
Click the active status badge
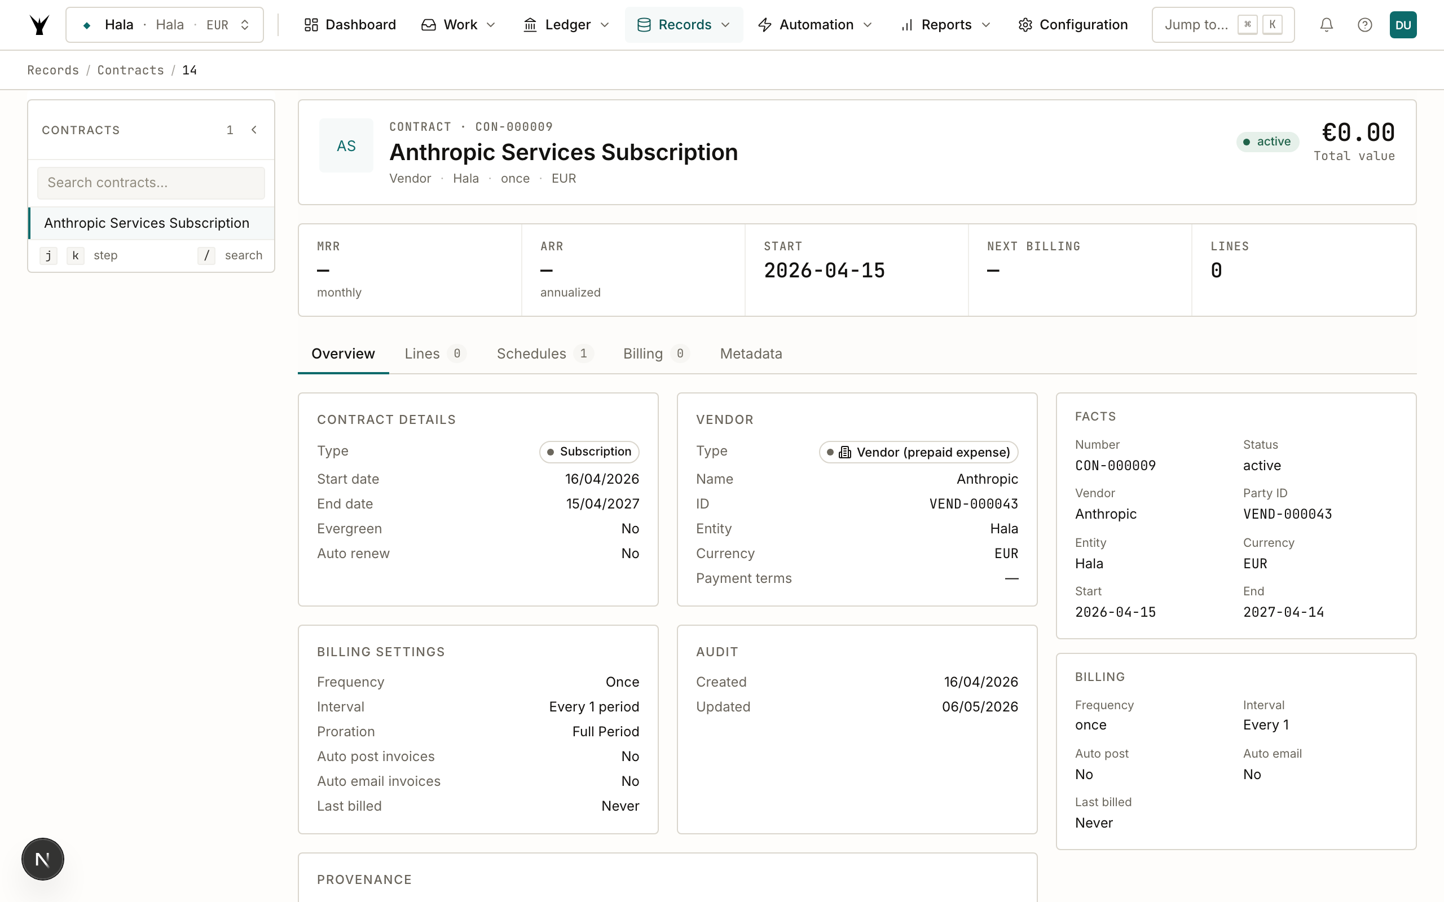coord(1267,142)
